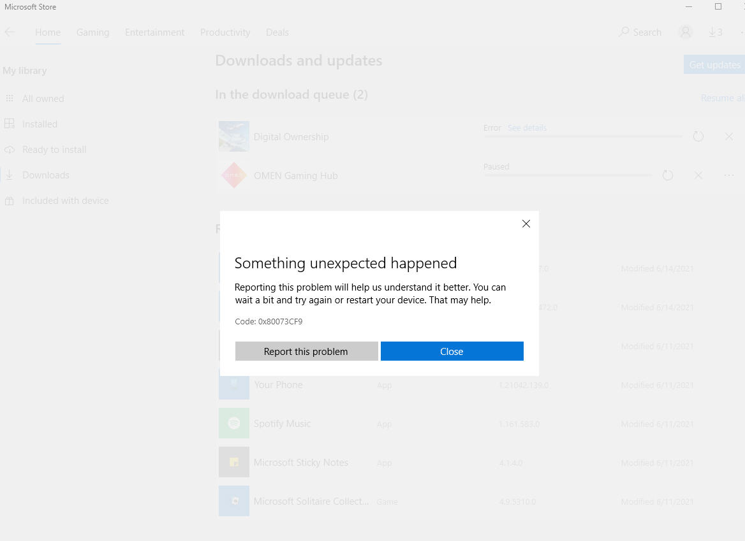The height and width of the screenshot is (541, 745).
Task: Open the user account profile icon
Action: pyautogui.click(x=685, y=32)
